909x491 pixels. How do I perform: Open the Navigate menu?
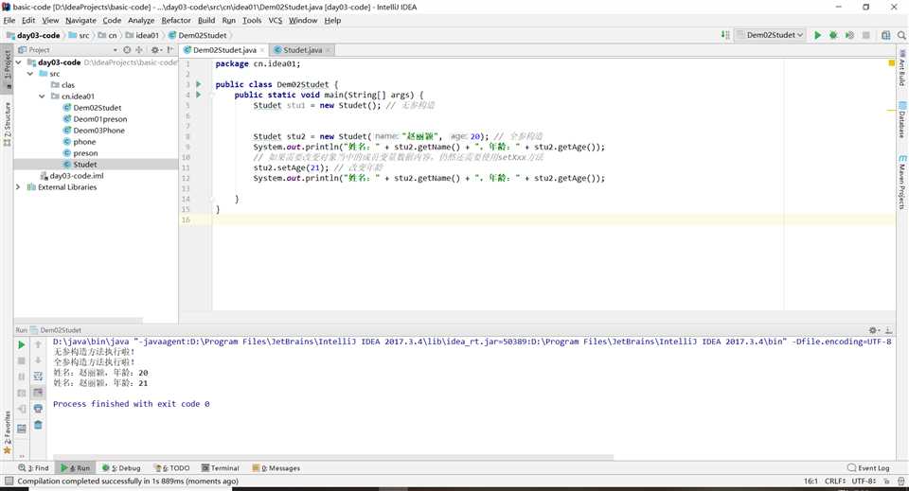coord(80,20)
